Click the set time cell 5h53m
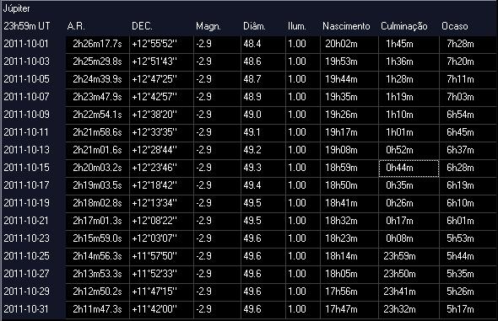Screen dimensions: 498x321 click(468, 238)
